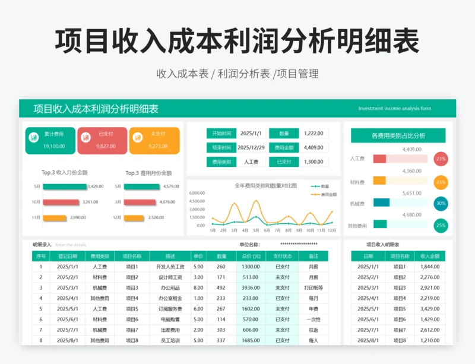Image resolution: width=475 pixels, height=364 pixels.
Task: Select the 已支付 9,827.00 card
Action: (102, 141)
